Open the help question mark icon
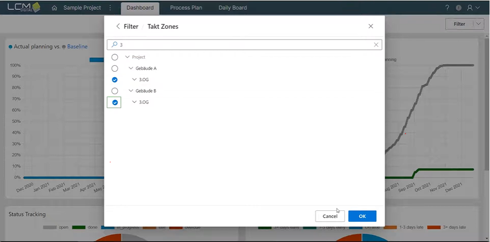This screenshot has width=490, height=242. (x=447, y=8)
